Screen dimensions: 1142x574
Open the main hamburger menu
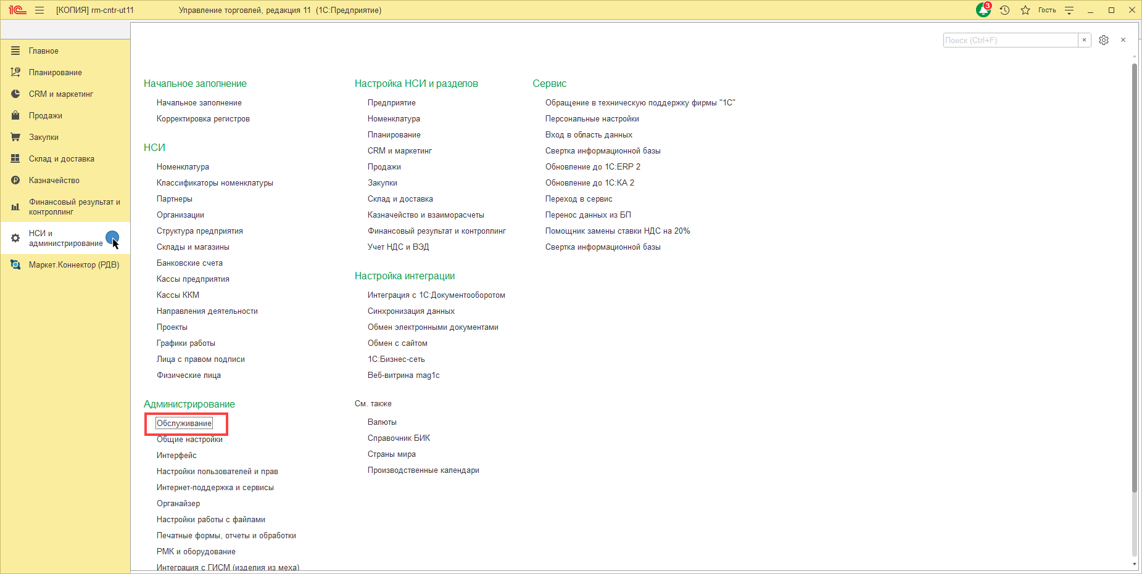pos(39,10)
